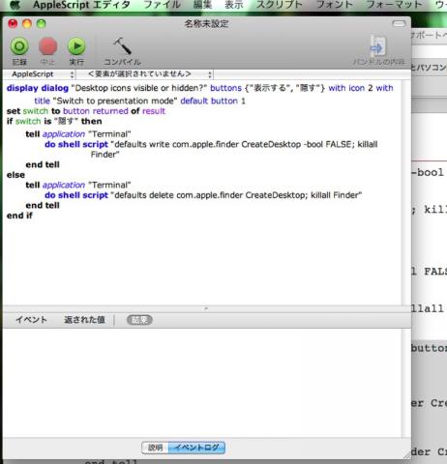Open the ファイル menu
Viewport: 447px width, 464px height.
click(x=162, y=5)
